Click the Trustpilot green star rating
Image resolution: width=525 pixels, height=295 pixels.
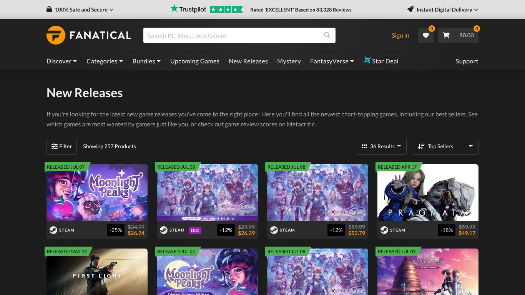pos(228,10)
